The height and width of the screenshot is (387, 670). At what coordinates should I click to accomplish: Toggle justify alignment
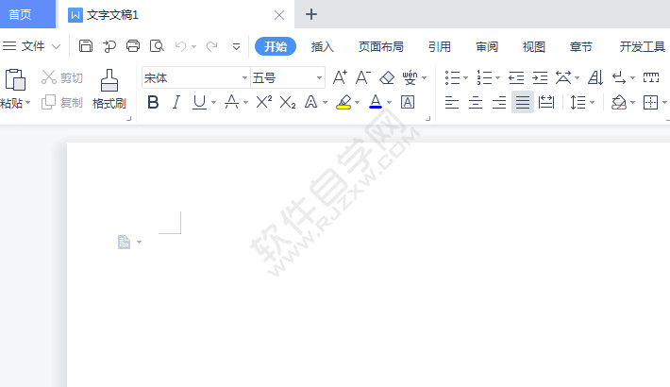click(x=523, y=102)
